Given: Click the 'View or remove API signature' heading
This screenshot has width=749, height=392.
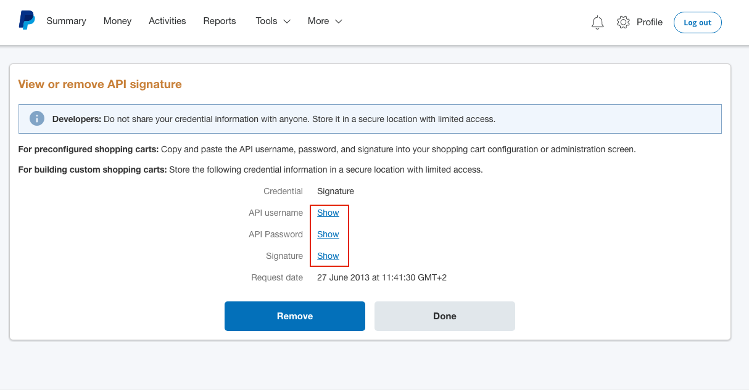Looking at the screenshot, I should [x=100, y=84].
